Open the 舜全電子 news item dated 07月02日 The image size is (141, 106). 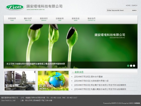pos(100,85)
